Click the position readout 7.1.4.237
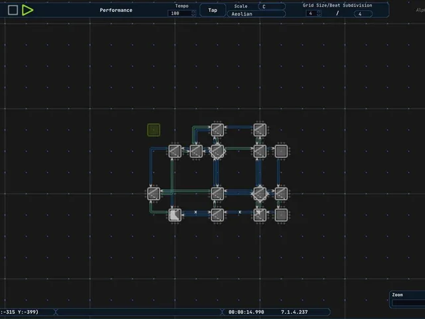 294,312
